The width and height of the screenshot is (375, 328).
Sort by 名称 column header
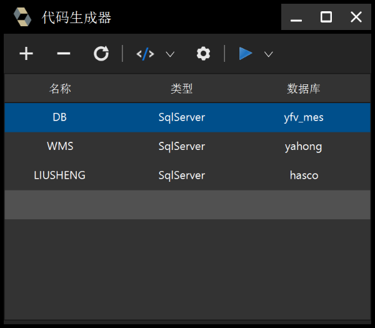pos(60,89)
